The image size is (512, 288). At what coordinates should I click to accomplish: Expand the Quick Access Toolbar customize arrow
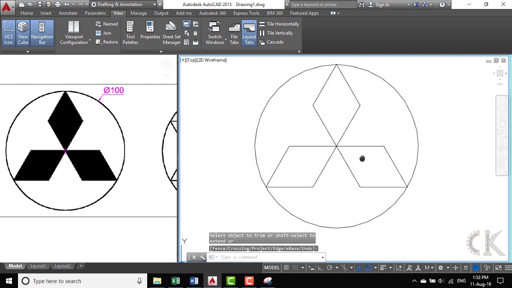160,4
